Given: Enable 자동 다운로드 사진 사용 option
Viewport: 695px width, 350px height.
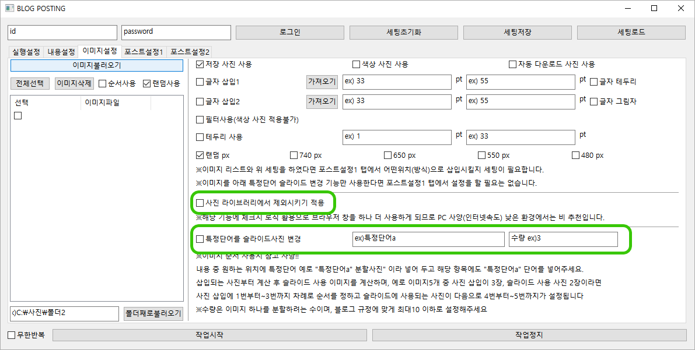Looking at the screenshot, I should point(512,64).
